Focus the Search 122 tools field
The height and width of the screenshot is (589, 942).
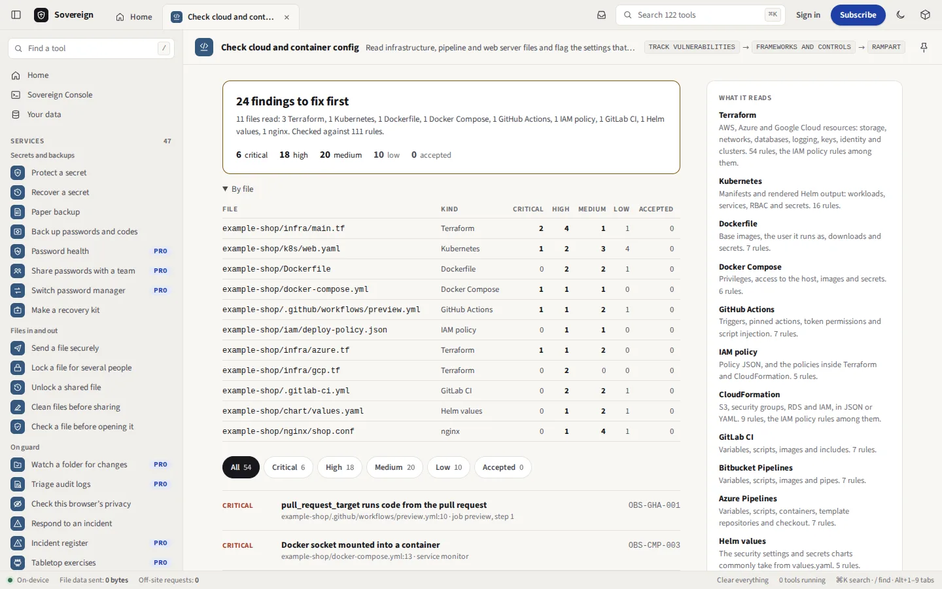(x=700, y=15)
